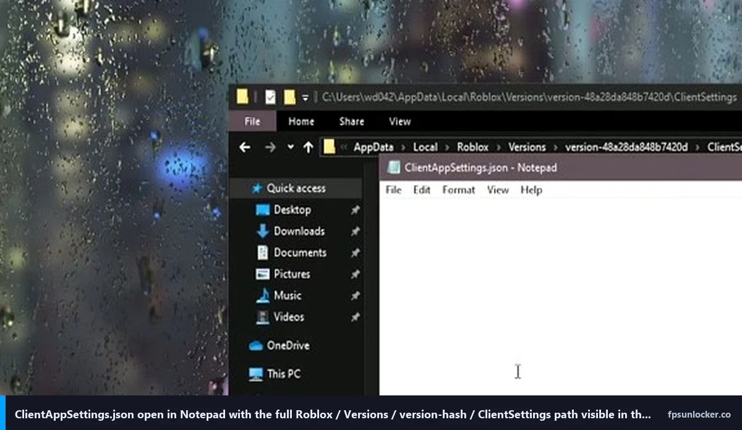Click the pin icon beside Documents

point(355,253)
